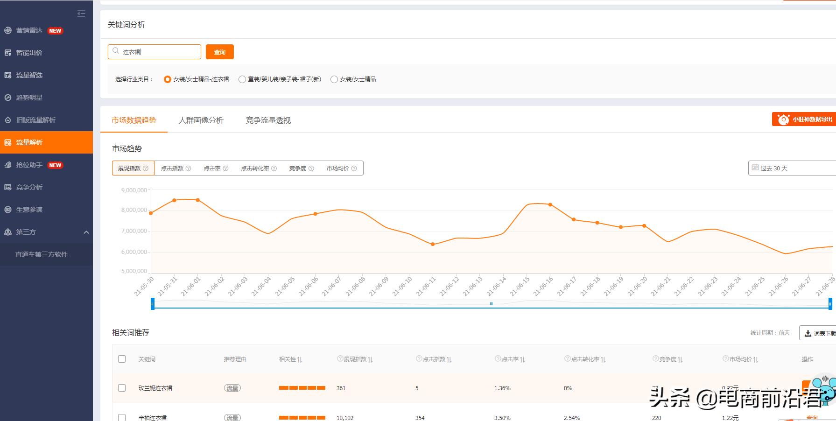Screen dimensions: 836x421
Task: Click the left handle of chart range slider
Action: pyautogui.click(x=153, y=304)
